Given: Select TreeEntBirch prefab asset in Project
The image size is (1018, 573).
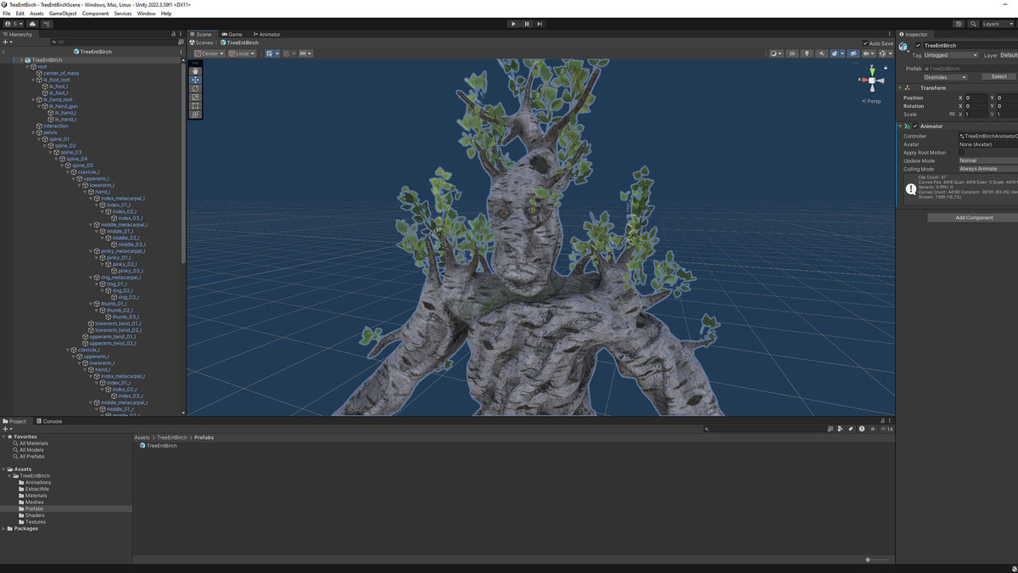Looking at the screenshot, I should pos(159,446).
